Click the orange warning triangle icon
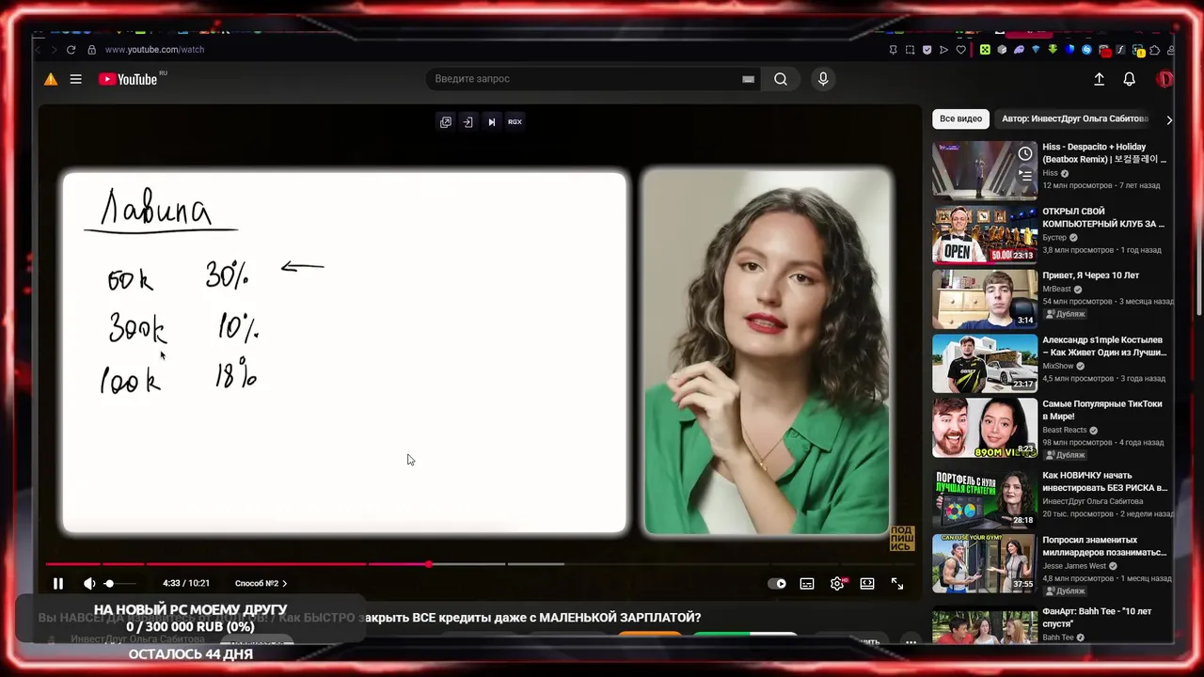Image resolution: width=1204 pixels, height=677 pixels. pyautogui.click(x=51, y=79)
